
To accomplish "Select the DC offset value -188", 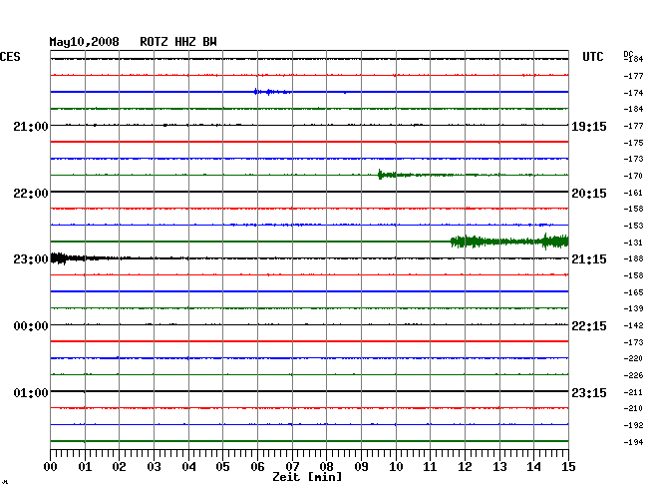I will coord(633,258).
